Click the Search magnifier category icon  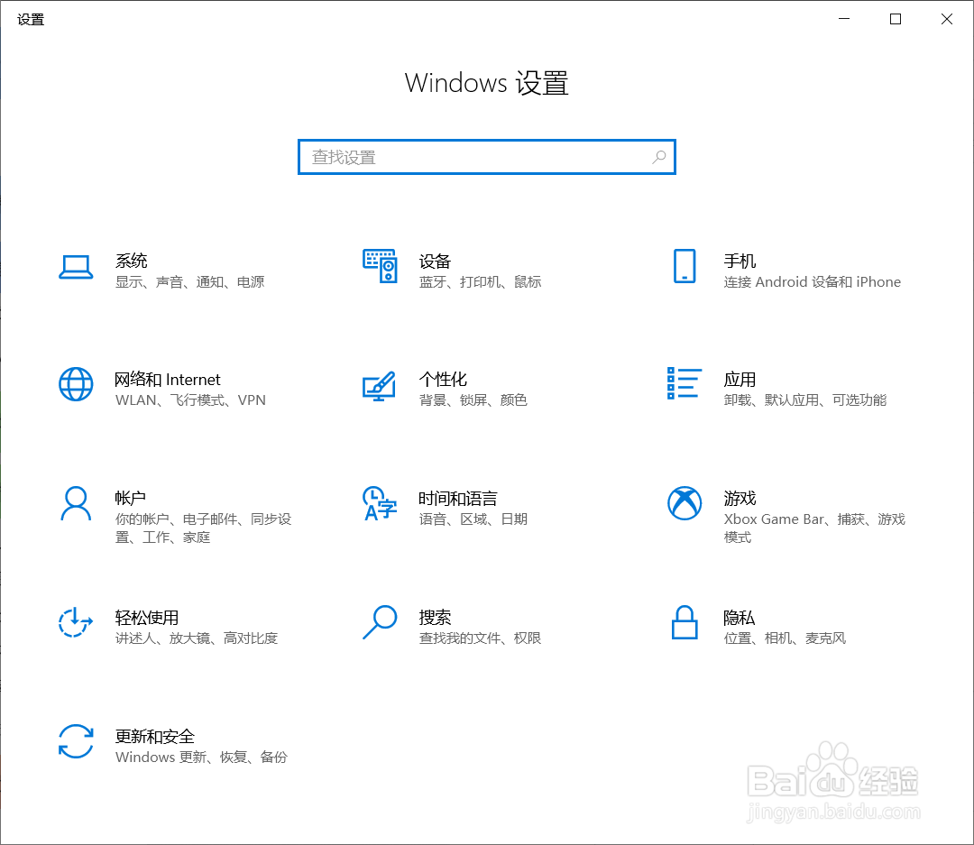pos(380,622)
